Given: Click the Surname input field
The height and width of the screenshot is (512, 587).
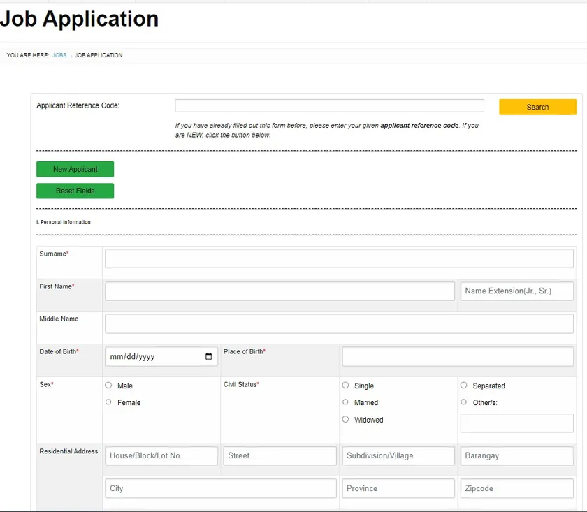Looking at the screenshot, I should click(x=339, y=258).
